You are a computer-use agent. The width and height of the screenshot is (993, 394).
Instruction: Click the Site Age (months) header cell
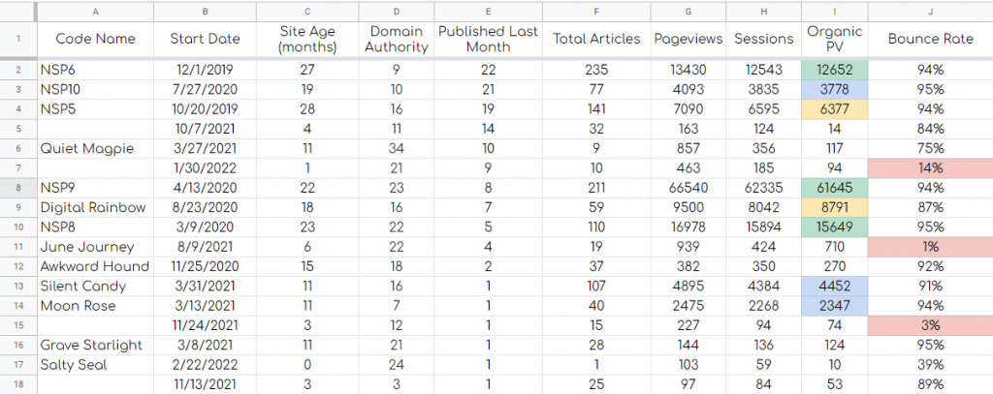(307, 39)
